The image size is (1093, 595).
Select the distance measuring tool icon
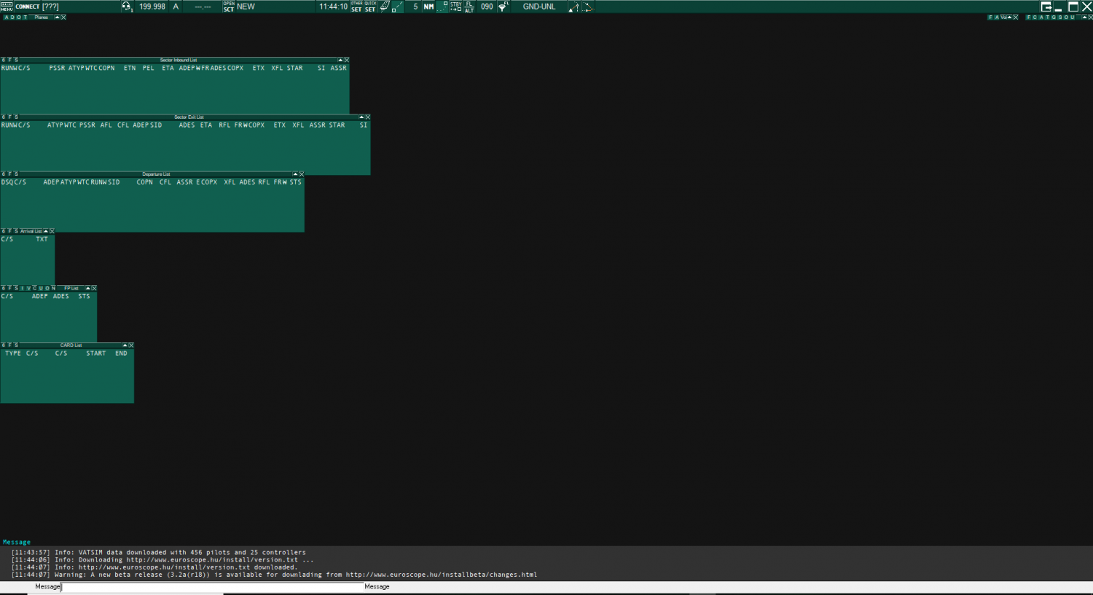coord(398,7)
